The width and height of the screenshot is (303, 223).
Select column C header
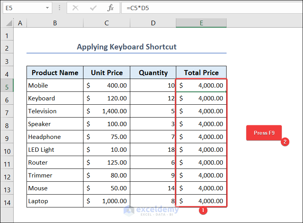click(106, 23)
